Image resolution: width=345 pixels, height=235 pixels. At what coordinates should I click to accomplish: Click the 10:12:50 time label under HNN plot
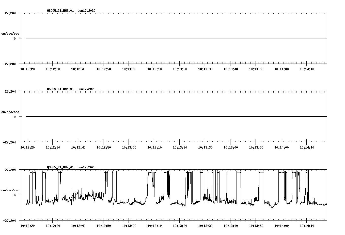coord(104,148)
